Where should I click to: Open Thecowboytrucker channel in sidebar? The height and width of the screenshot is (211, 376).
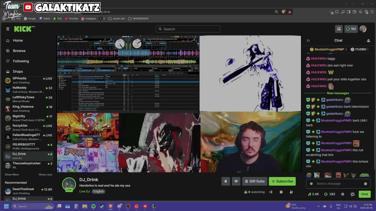click(28, 165)
